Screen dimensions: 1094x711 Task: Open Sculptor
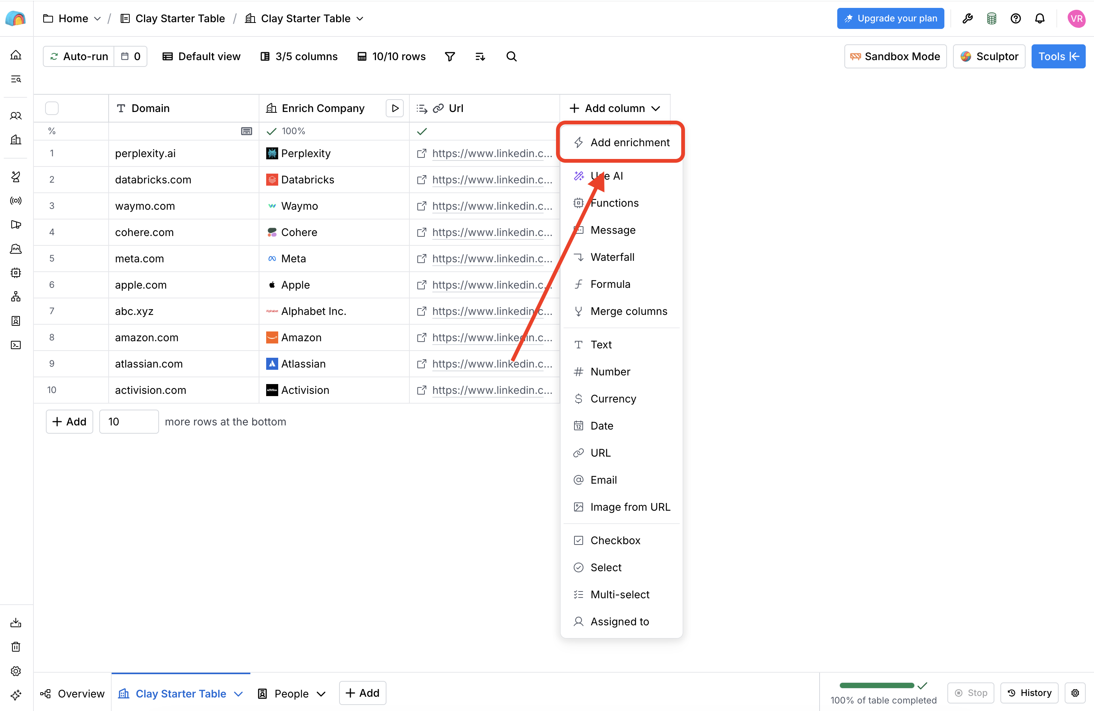click(989, 56)
